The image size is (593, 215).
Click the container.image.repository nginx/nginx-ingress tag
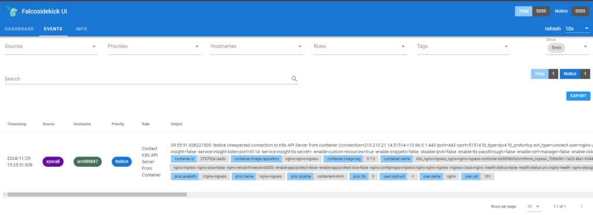(x=276, y=159)
